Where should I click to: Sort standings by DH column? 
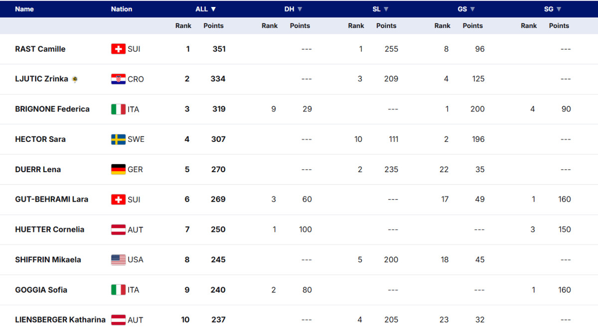299,9
